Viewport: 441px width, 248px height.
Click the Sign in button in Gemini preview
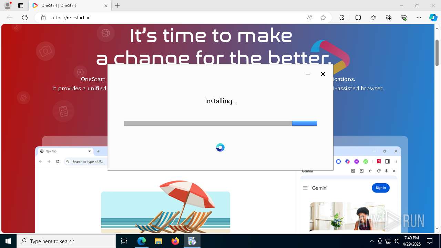pyautogui.click(x=381, y=188)
